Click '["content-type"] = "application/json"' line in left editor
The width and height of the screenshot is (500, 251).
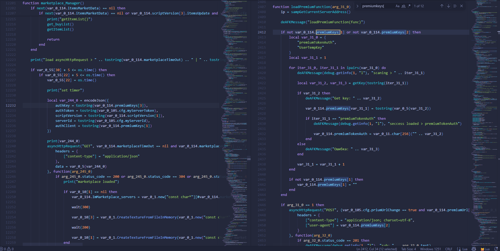click(102, 156)
